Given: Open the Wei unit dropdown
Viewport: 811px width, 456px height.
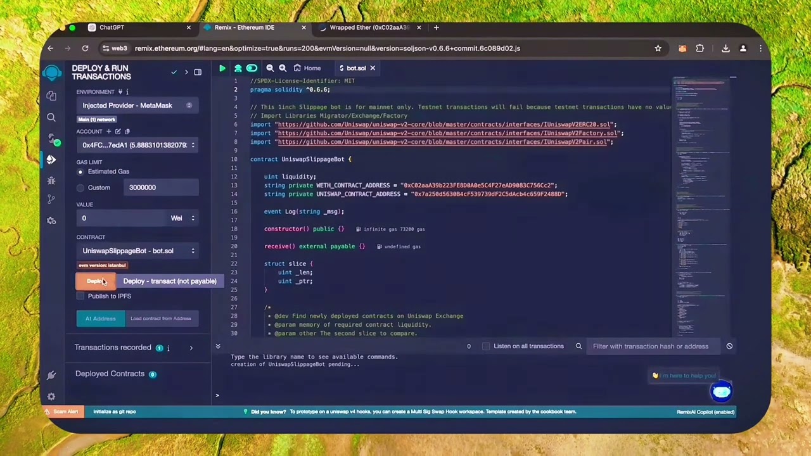Looking at the screenshot, I should (182, 218).
